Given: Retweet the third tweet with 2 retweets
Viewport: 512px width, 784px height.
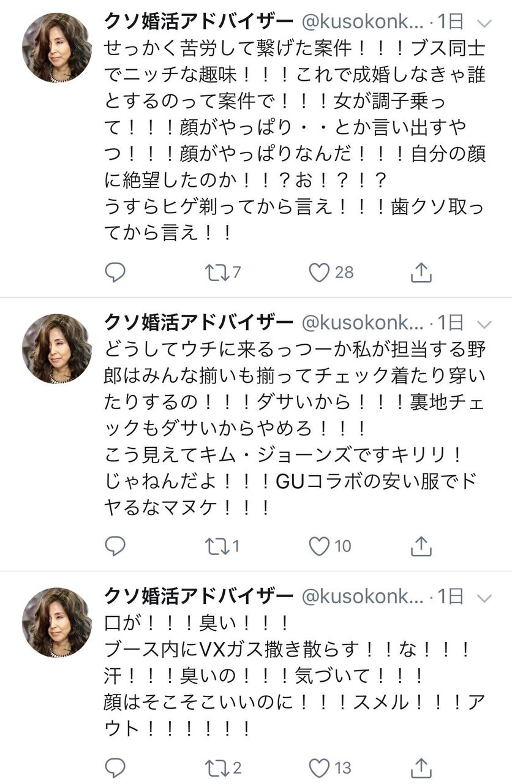Looking at the screenshot, I should 216,767.
